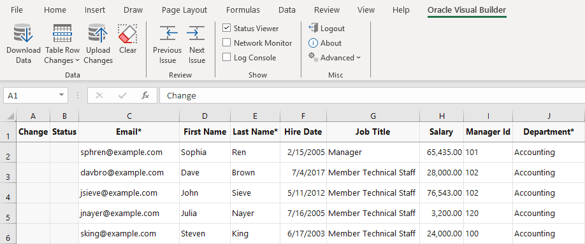Click the Last Name cell Nayer

click(255, 213)
